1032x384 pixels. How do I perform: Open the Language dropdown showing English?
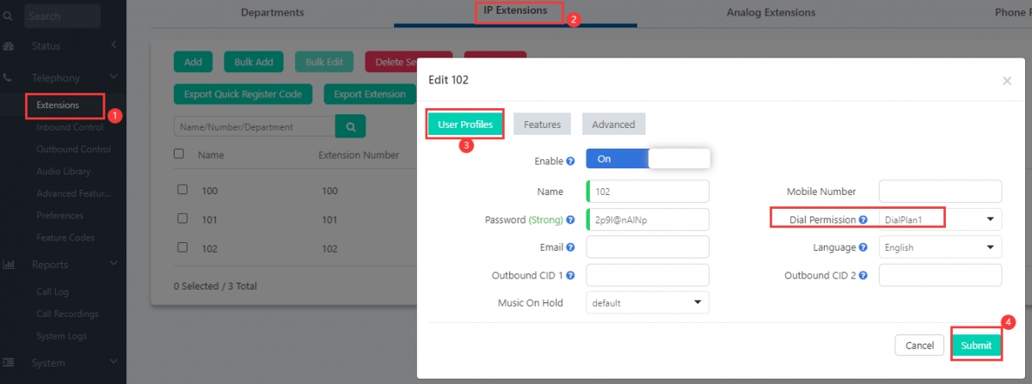940,247
